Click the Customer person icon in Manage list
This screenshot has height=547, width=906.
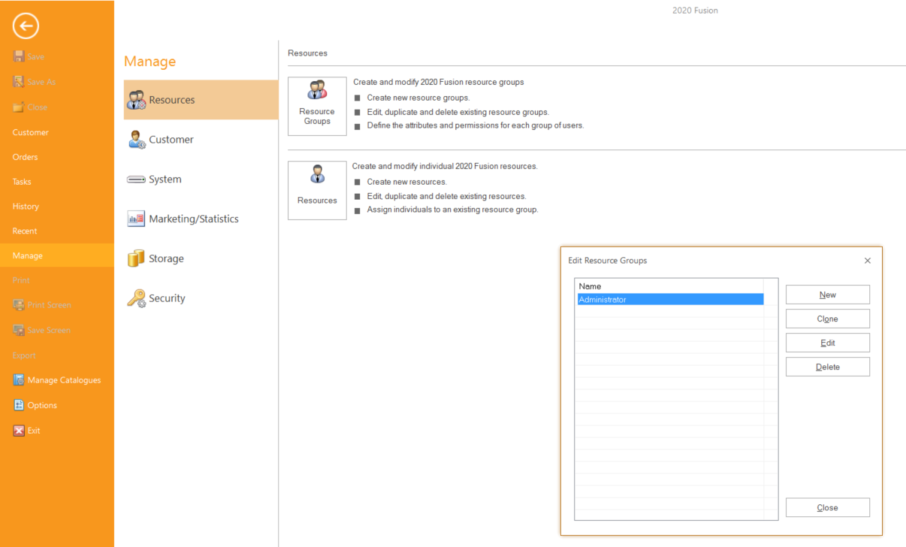[137, 140]
